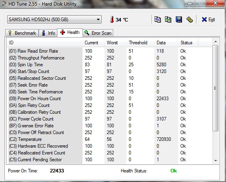Click data value 3120 for Start/Stop

click(161, 71)
